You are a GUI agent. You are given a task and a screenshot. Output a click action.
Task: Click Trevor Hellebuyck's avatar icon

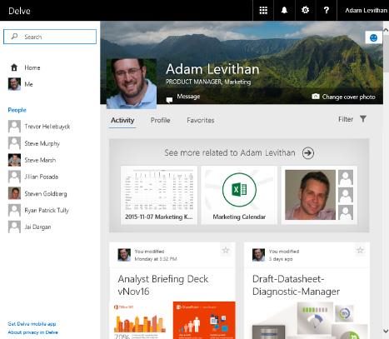(14, 127)
